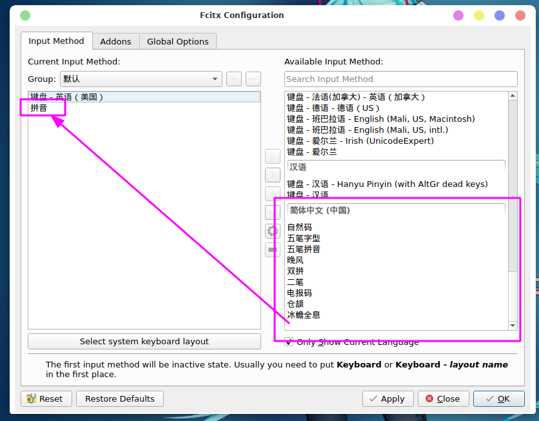Screen dimensions: 539x421
Task: Click the add group plus button
Action: [x=233, y=79]
